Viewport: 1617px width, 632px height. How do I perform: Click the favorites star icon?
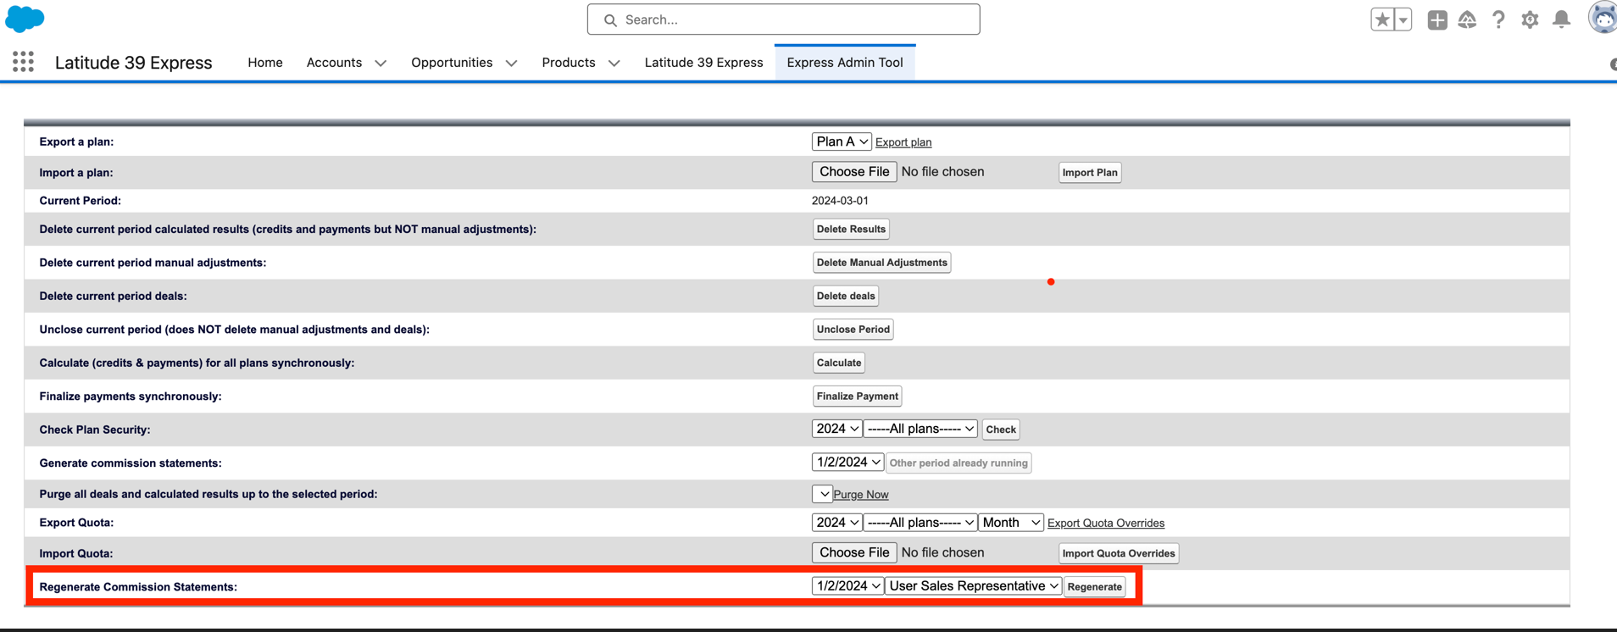point(1382,19)
